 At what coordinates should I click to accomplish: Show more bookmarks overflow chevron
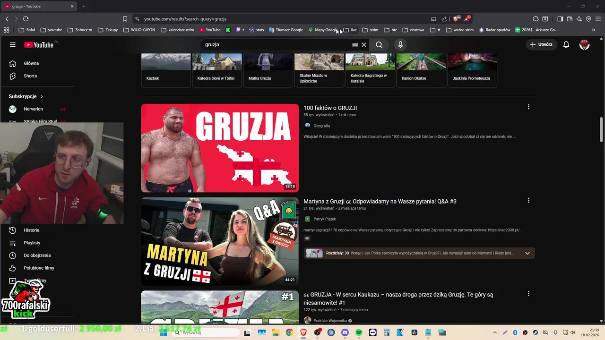[594, 30]
